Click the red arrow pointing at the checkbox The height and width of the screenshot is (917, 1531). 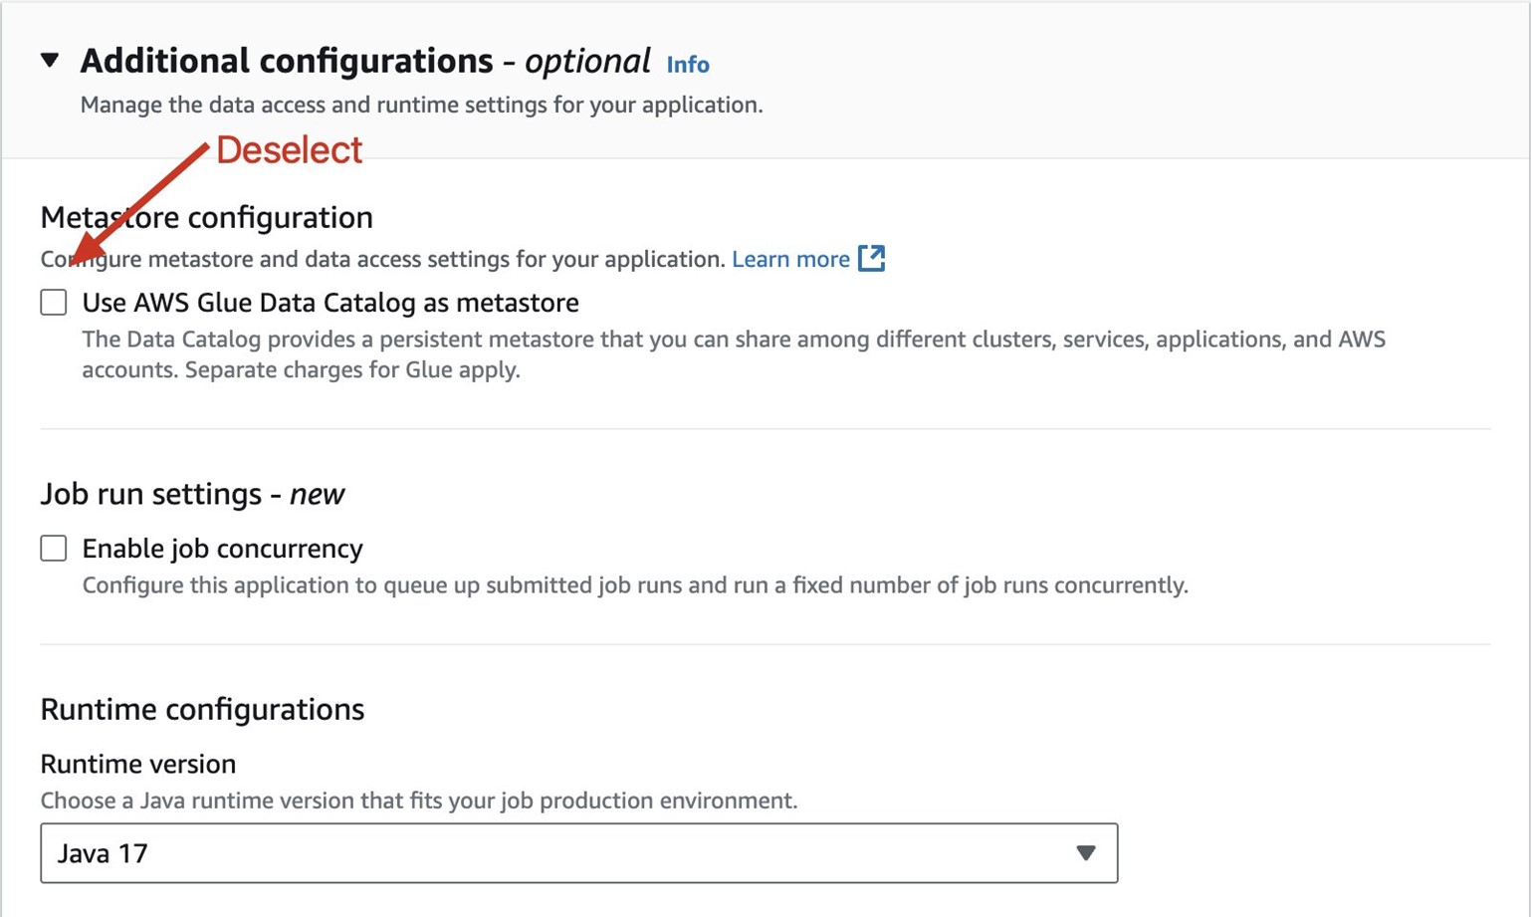(139, 201)
